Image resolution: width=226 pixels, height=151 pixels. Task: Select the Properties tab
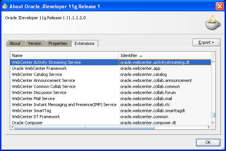click(x=58, y=43)
